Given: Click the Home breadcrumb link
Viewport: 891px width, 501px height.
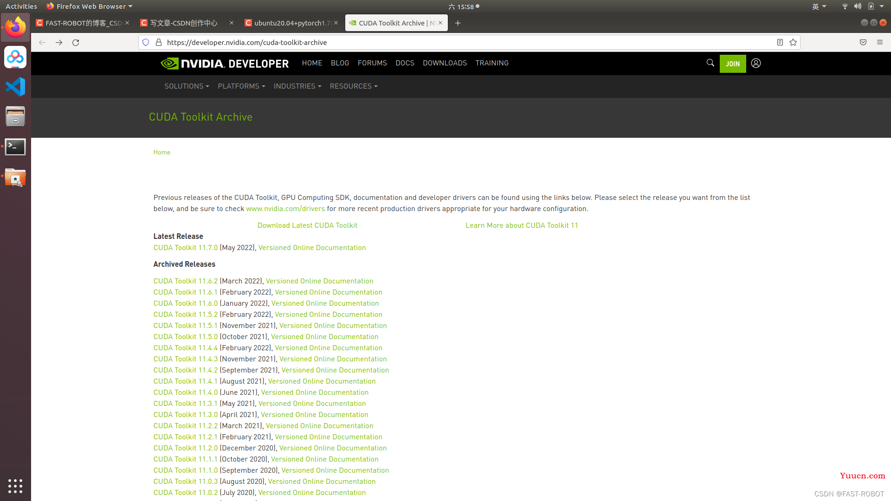Looking at the screenshot, I should [161, 152].
